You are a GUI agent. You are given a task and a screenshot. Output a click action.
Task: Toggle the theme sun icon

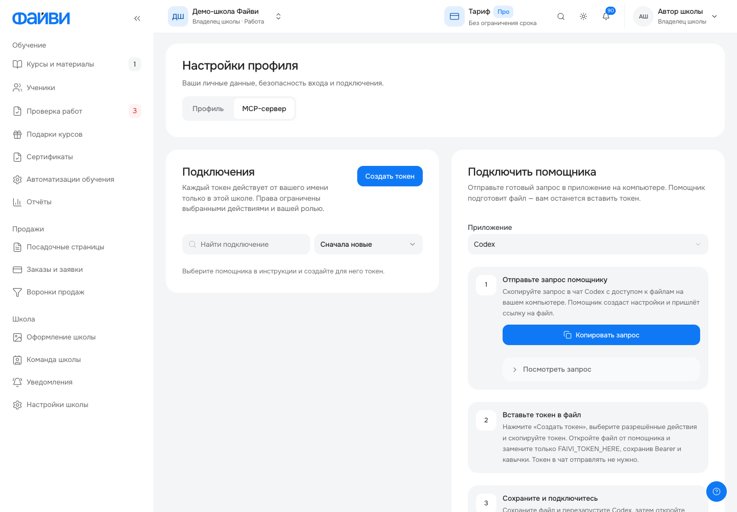pyautogui.click(x=583, y=16)
